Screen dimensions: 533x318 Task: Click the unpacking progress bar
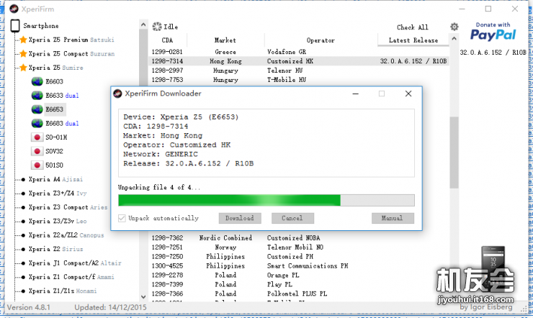(x=266, y=200)
